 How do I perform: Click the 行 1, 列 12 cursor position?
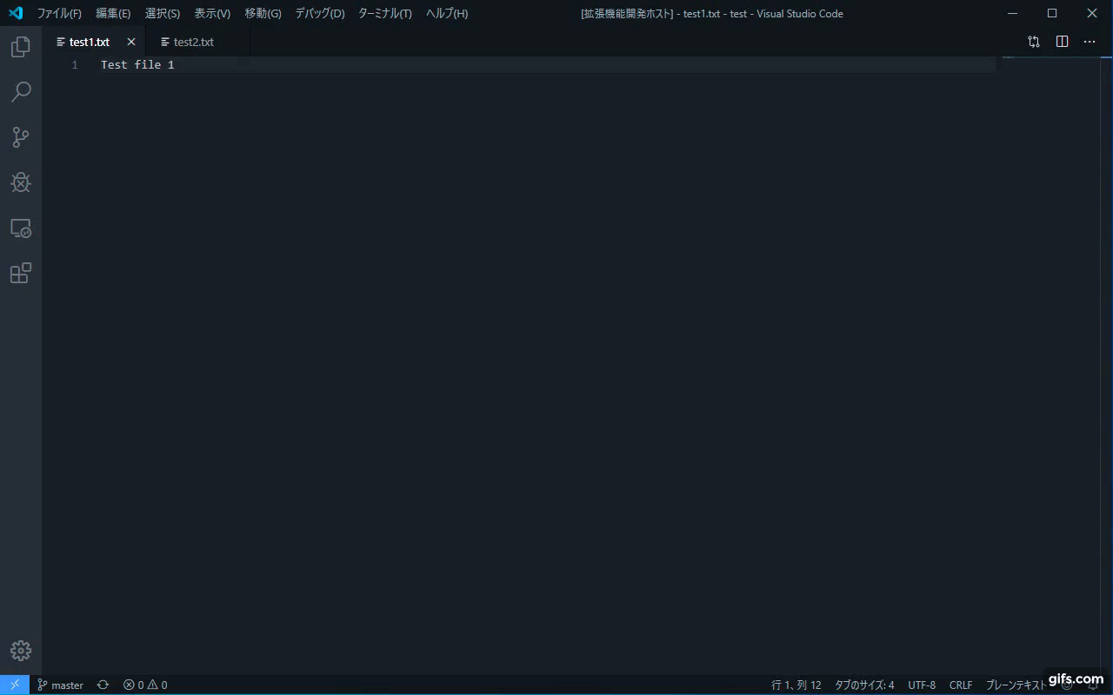(x=796, y=685)
